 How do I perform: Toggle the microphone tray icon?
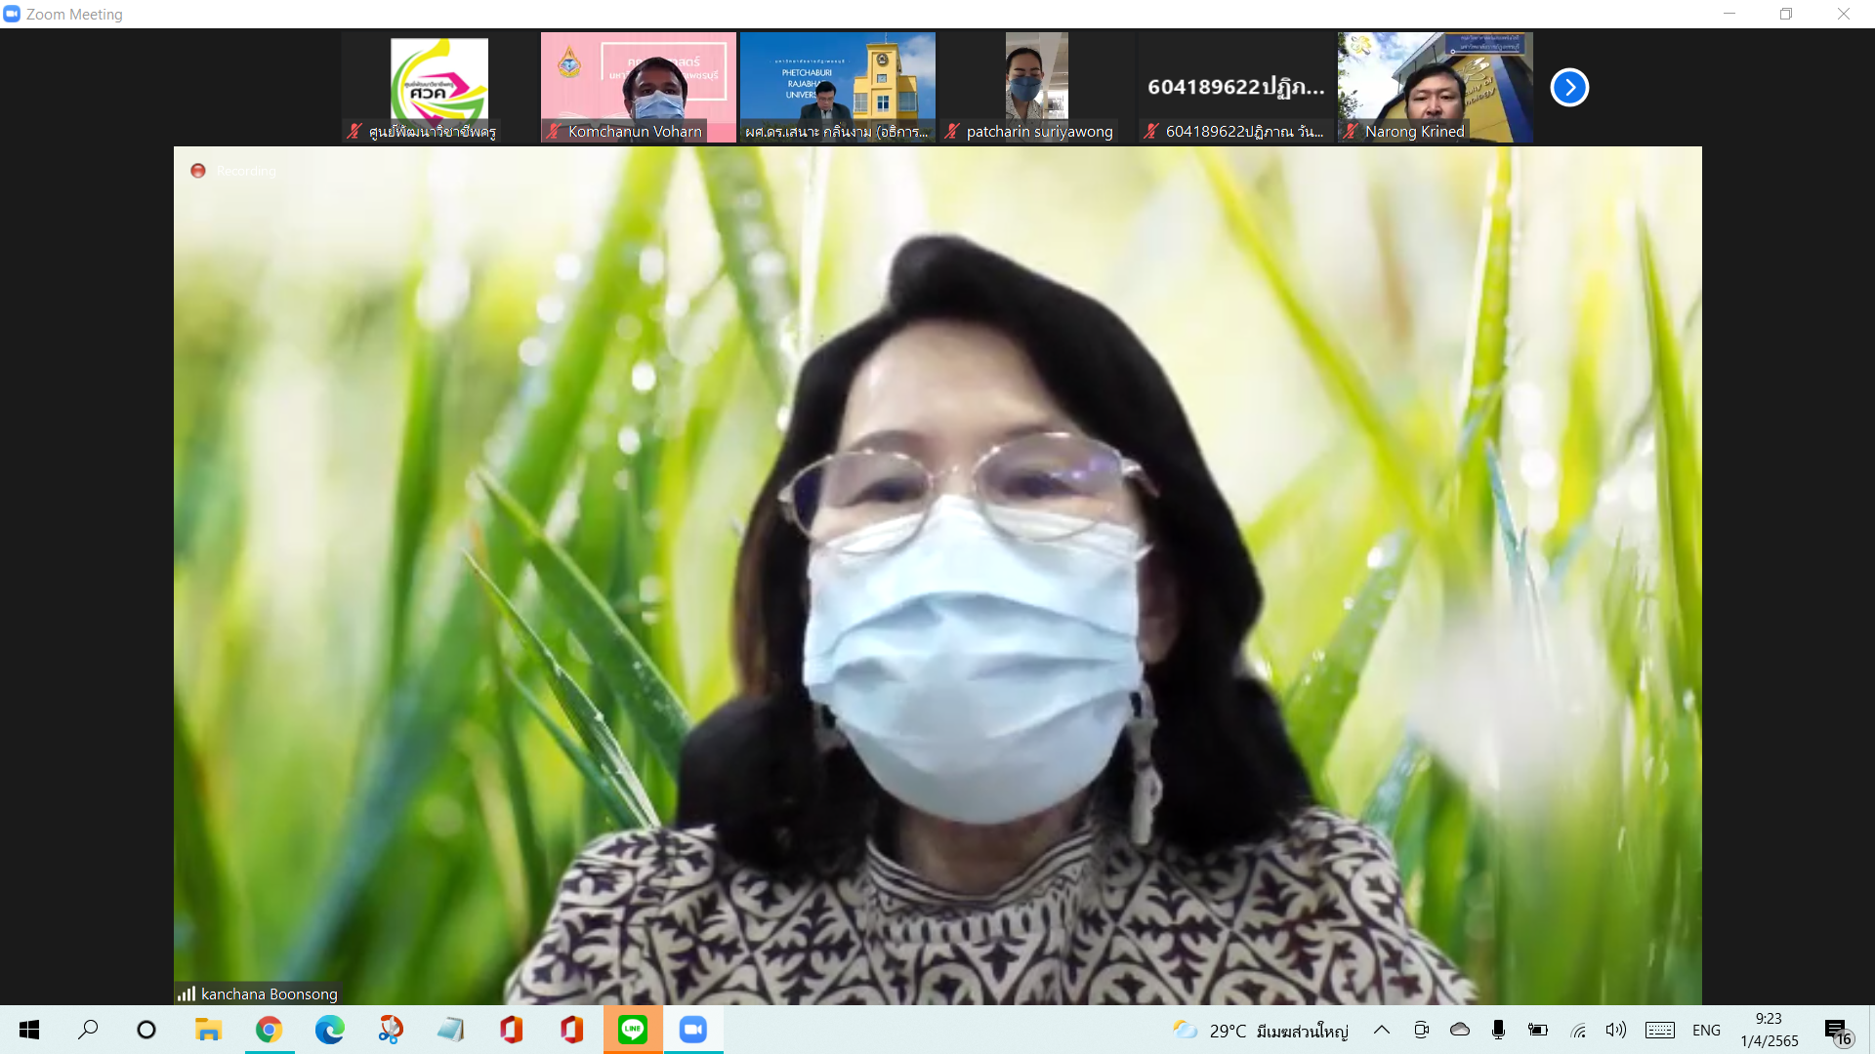pos(1498,1030)
